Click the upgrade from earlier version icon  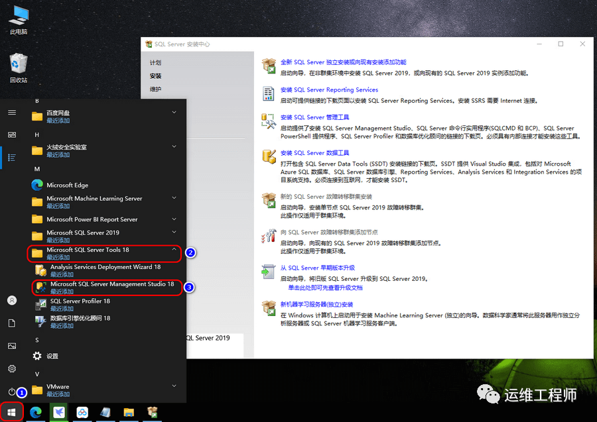269,272
